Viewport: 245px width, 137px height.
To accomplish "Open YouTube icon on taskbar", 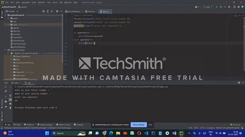I will point(125,133).
